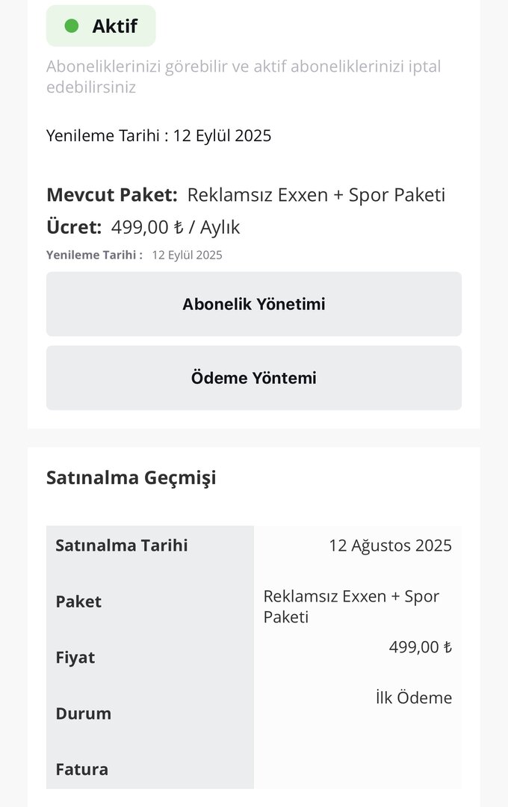Click the Durum row label
This screenshot has height=807, width=508.
(84, 714)
